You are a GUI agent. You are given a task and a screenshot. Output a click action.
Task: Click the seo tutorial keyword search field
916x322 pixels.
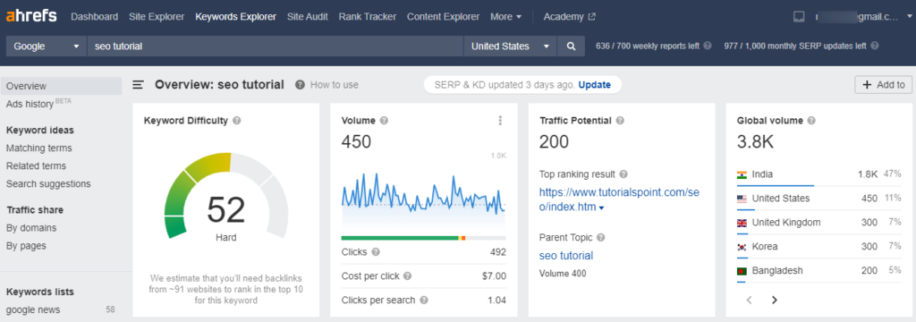[x=276, y=47]
